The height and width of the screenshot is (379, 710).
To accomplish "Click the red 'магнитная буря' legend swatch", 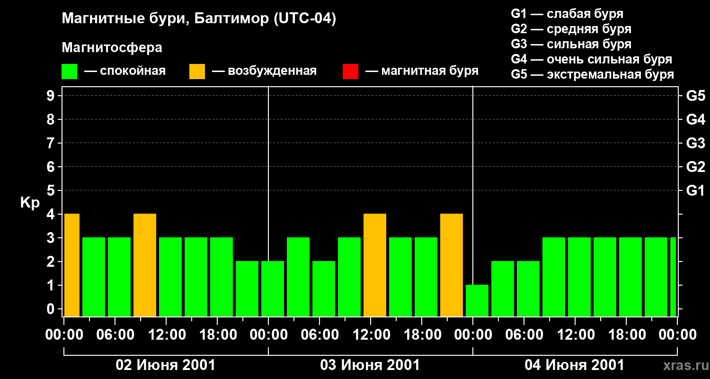I will tap(350, 72).
